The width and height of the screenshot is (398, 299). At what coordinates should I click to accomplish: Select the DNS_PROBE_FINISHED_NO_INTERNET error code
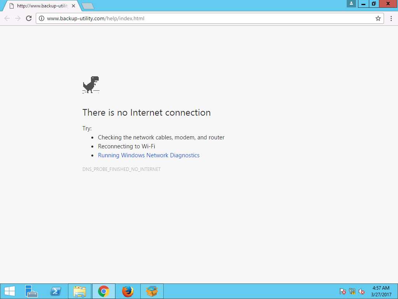tap(121, 169)
